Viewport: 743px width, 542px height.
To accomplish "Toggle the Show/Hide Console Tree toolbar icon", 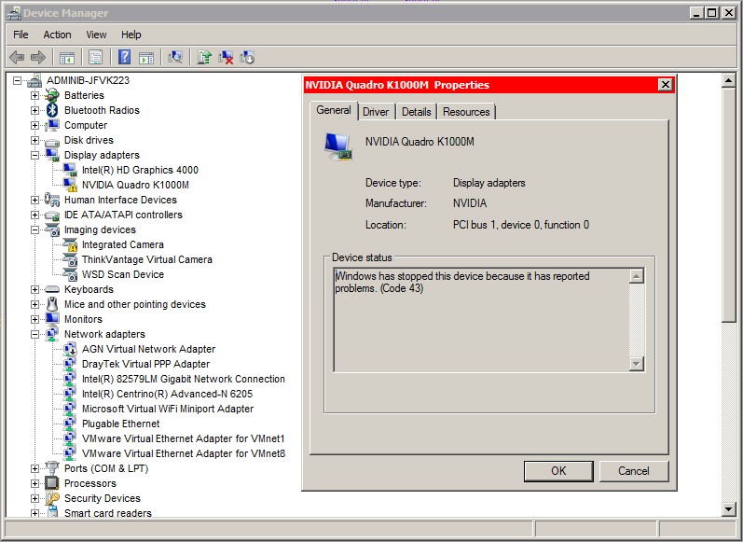I will pyautogui.click(x=67, y=58).
